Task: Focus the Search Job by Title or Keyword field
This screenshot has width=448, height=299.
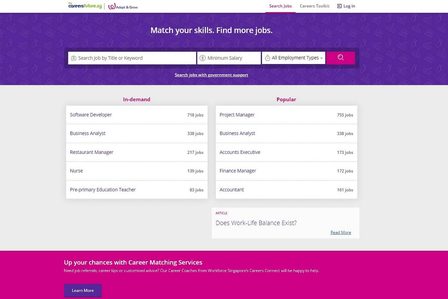Action: click(136, 58)
